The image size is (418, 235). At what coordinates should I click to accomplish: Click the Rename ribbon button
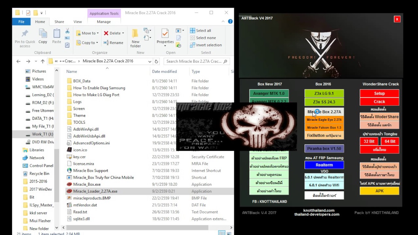point(113,43)
